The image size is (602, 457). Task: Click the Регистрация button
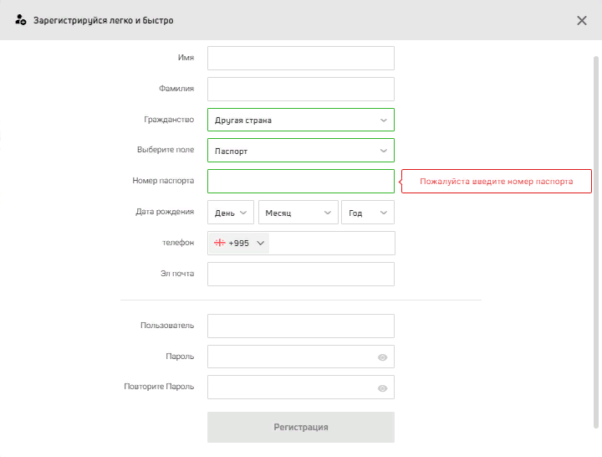(x=301, y=427)
